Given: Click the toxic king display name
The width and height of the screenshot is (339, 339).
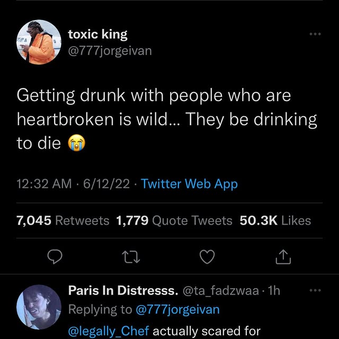Looking at the screenshot, I should click(x=98, y=35).
